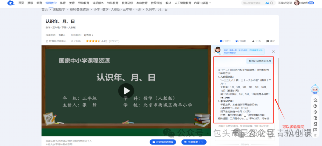Toggle the 已收藏 favorite heart
The width and height of the screenshot is (322, 146).
point(240,41)
